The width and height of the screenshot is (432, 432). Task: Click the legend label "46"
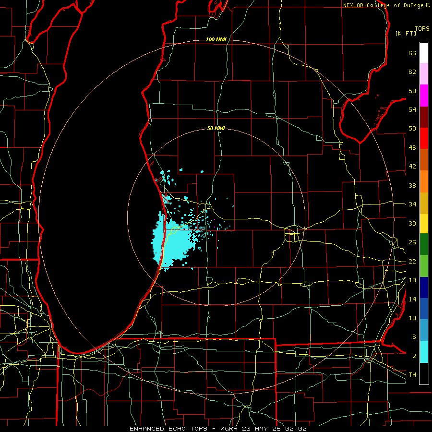click(412, 148)
